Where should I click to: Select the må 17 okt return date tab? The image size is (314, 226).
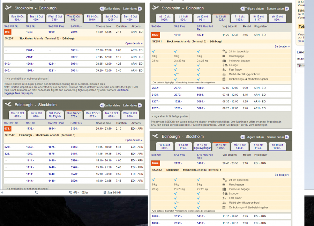(x=240, y=146)
